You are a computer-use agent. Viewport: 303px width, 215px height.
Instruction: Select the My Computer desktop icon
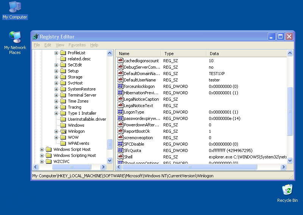[x=15, y=10]
